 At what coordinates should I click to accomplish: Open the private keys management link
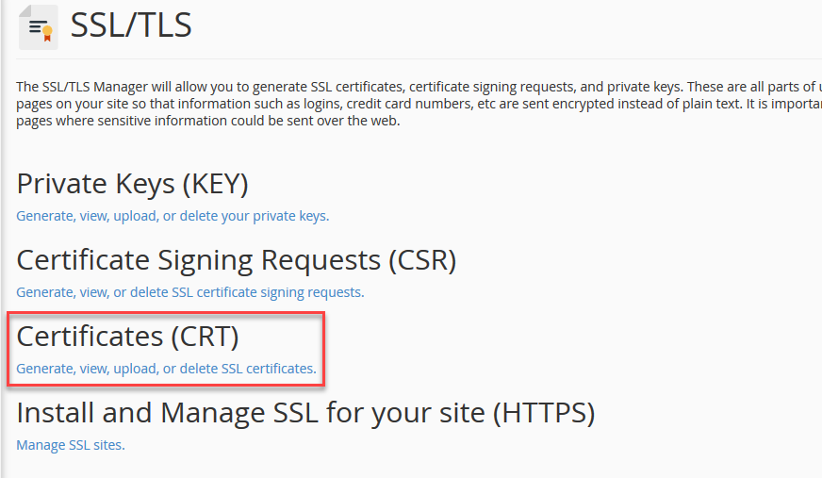pos(173,216)
